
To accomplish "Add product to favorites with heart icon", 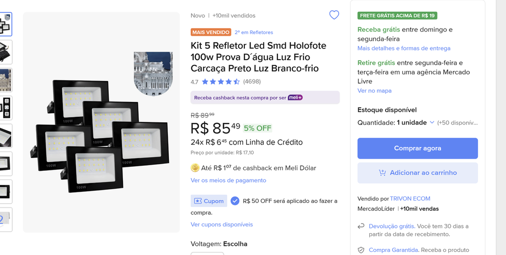I will 334,15.
